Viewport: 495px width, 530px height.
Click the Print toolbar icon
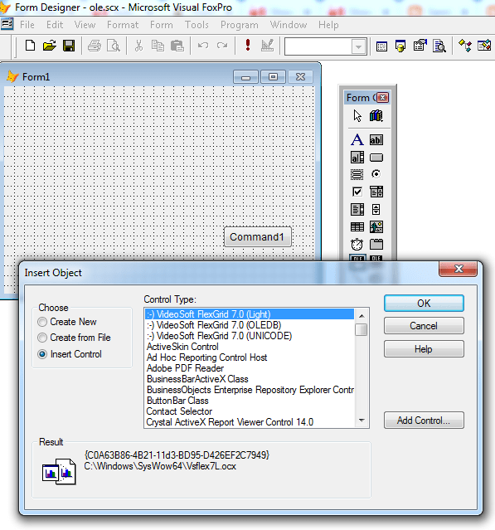tap(95, 46)
